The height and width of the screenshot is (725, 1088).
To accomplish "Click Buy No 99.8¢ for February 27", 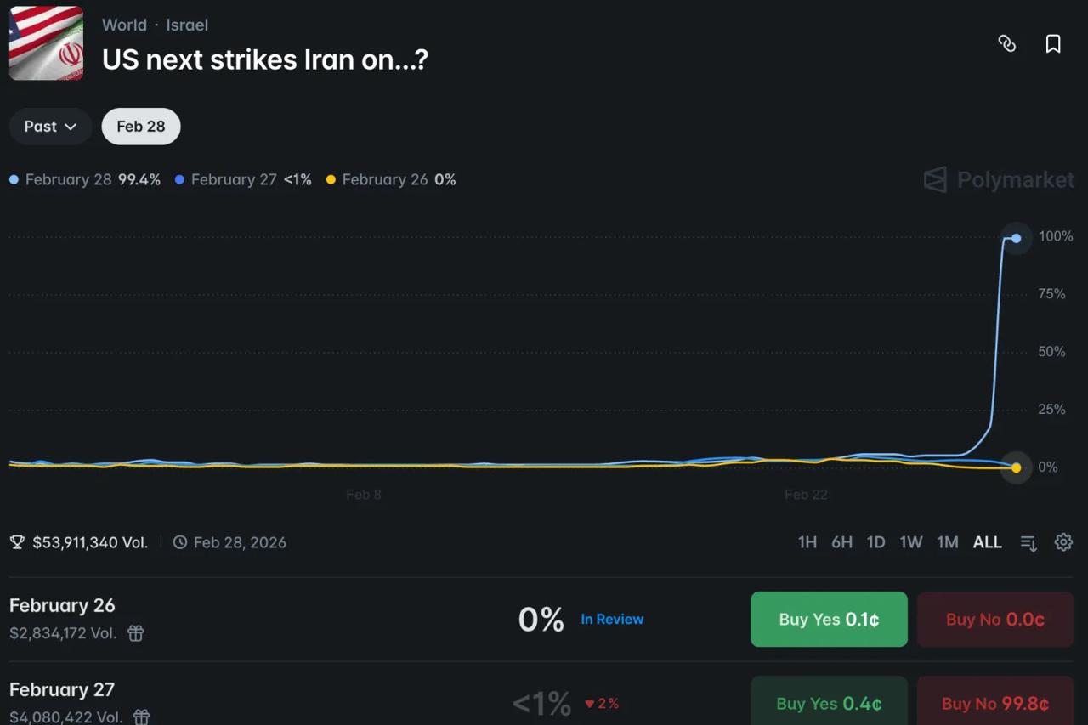I will click(x=994, y=703).
